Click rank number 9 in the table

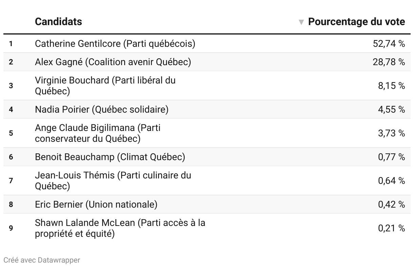coord(11,228)
